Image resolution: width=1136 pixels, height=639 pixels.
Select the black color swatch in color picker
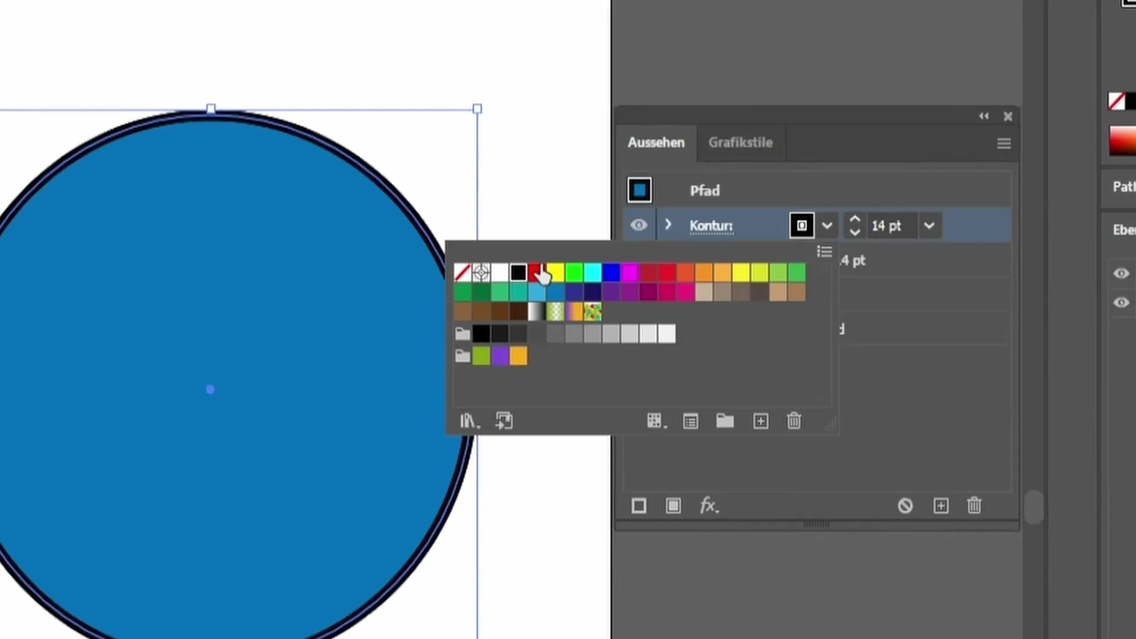518,272
